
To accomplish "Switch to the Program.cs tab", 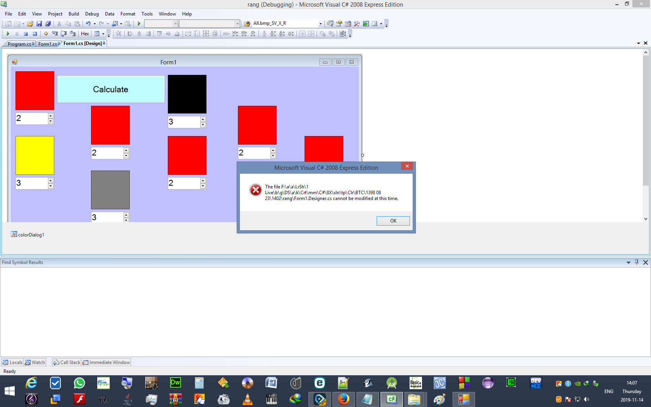I will [19, 44].
